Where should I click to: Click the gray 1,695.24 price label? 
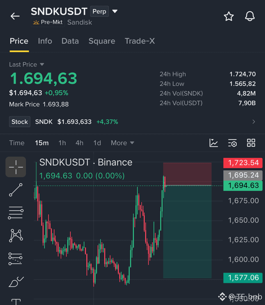[243, 175]
